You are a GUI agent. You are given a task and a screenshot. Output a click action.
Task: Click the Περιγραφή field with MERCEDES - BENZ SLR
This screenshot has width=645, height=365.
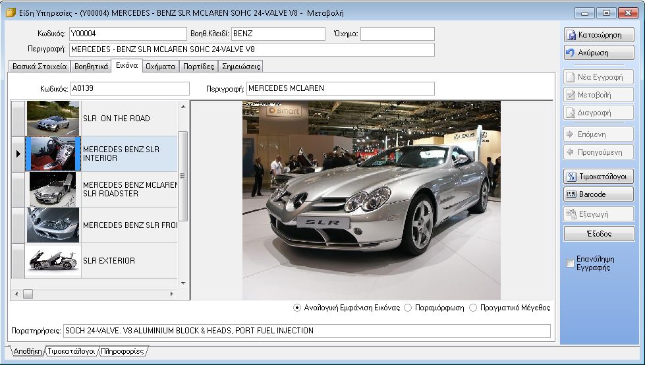tap(252, 49)
